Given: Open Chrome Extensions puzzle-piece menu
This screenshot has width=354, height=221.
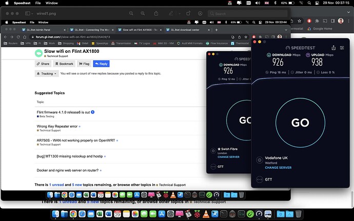Looking at the screenshot, I should coord(317,21).
